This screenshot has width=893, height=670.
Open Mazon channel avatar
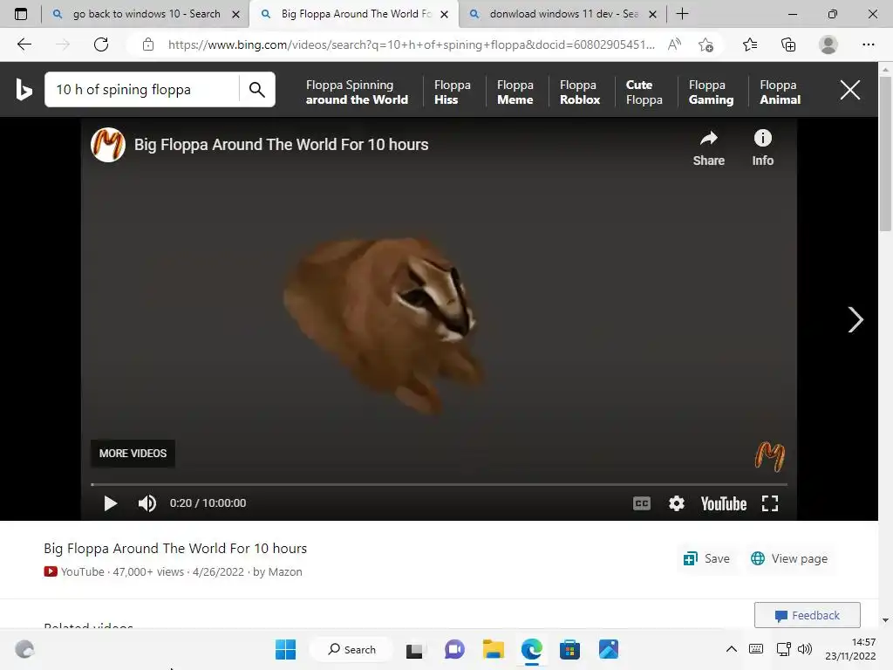pyautogui.click(x=107, y=145)
